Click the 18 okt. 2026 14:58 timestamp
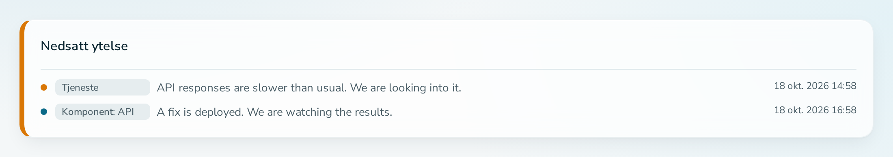 pyautogui.click(x=815, y=86)
